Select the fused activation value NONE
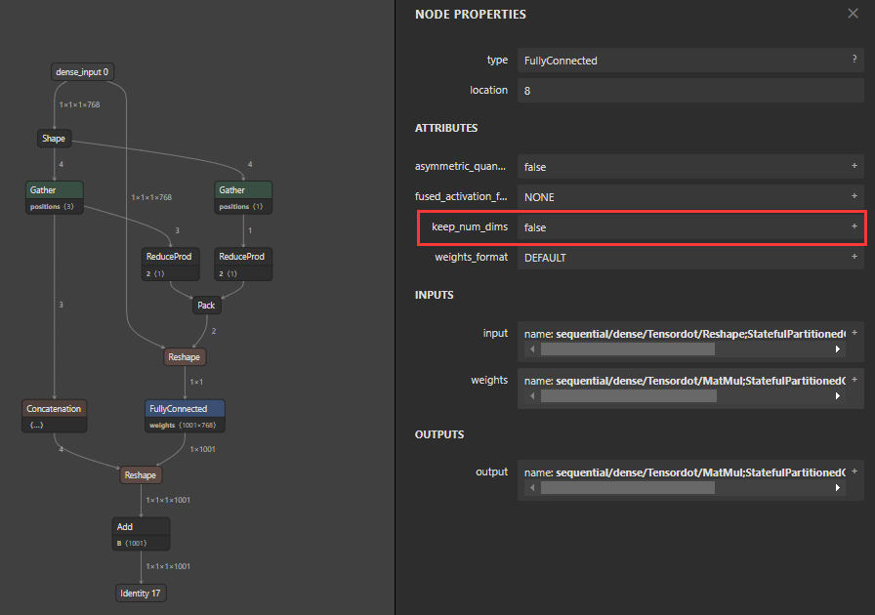The image size is (875, 615). point(690,197)
